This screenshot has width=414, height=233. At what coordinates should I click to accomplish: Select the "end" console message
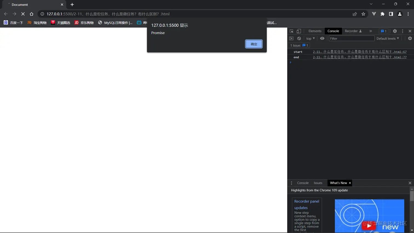pos(296,57)
